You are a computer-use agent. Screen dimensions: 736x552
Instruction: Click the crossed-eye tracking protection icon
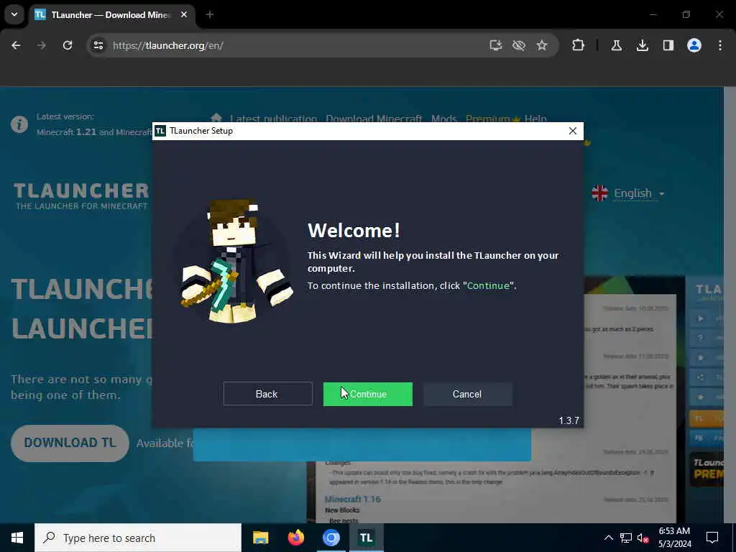(519, 45)
